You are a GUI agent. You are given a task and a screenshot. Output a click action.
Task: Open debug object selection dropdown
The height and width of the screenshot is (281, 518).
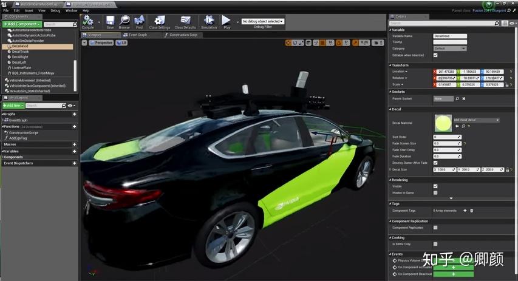coord(262,21)
